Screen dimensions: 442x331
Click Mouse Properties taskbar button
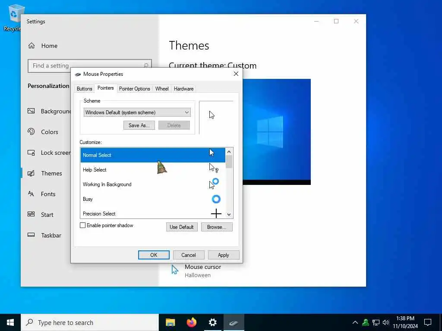click(234, 322)
